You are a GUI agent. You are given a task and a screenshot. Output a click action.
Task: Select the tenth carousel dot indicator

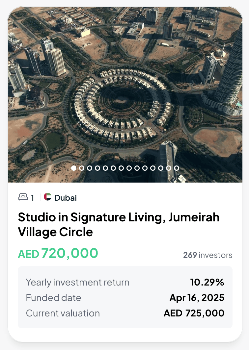pos(145,168)
